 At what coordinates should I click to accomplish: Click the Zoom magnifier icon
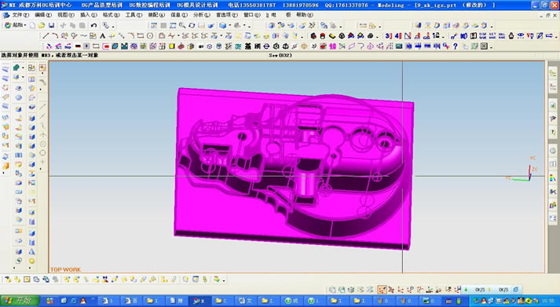pyautogui.click(x=182, y=25)
